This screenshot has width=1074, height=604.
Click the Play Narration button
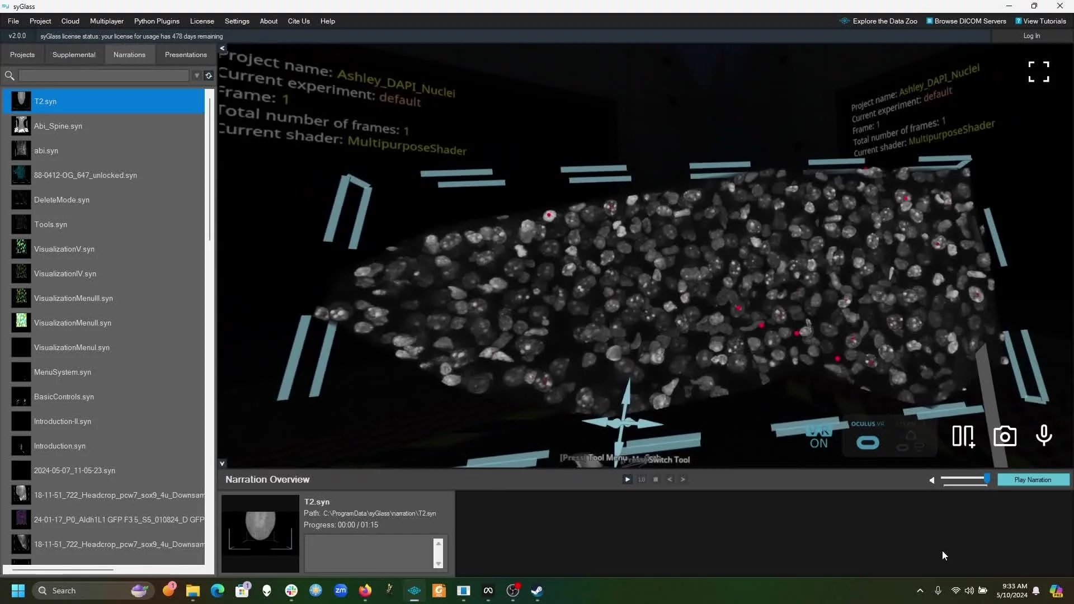coord(1033,480)
